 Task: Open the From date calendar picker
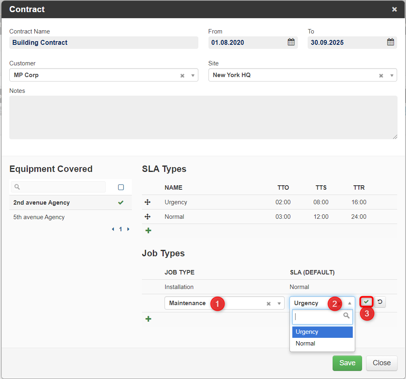coord(291,42)
